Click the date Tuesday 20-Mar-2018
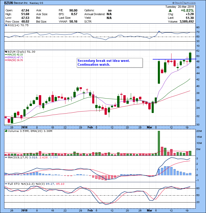Image resolution: width=206 pixels, height=213 pixels. (x=179, y=7)
